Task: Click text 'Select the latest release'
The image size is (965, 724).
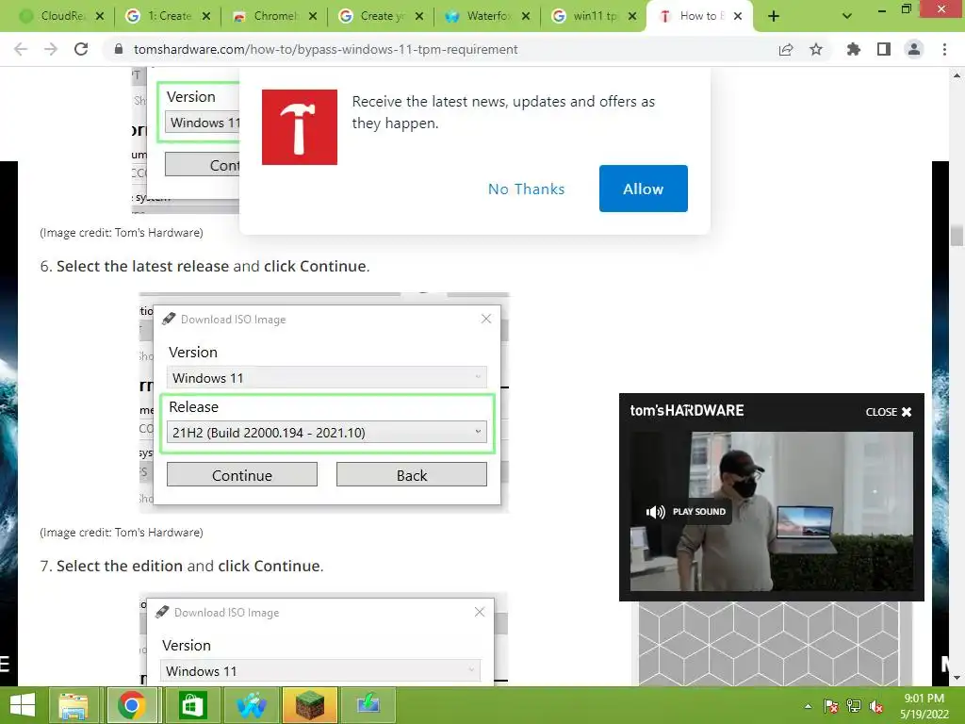Action: [x=143, y=267]
